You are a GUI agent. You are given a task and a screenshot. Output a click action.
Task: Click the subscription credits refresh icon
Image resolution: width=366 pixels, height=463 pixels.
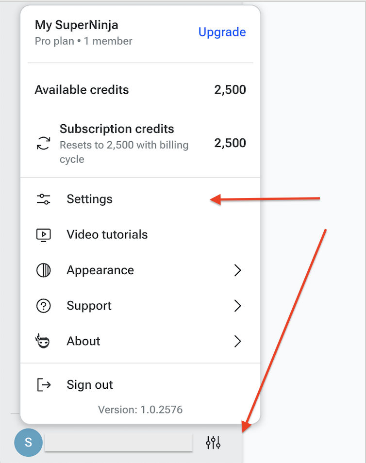(43, 143)
